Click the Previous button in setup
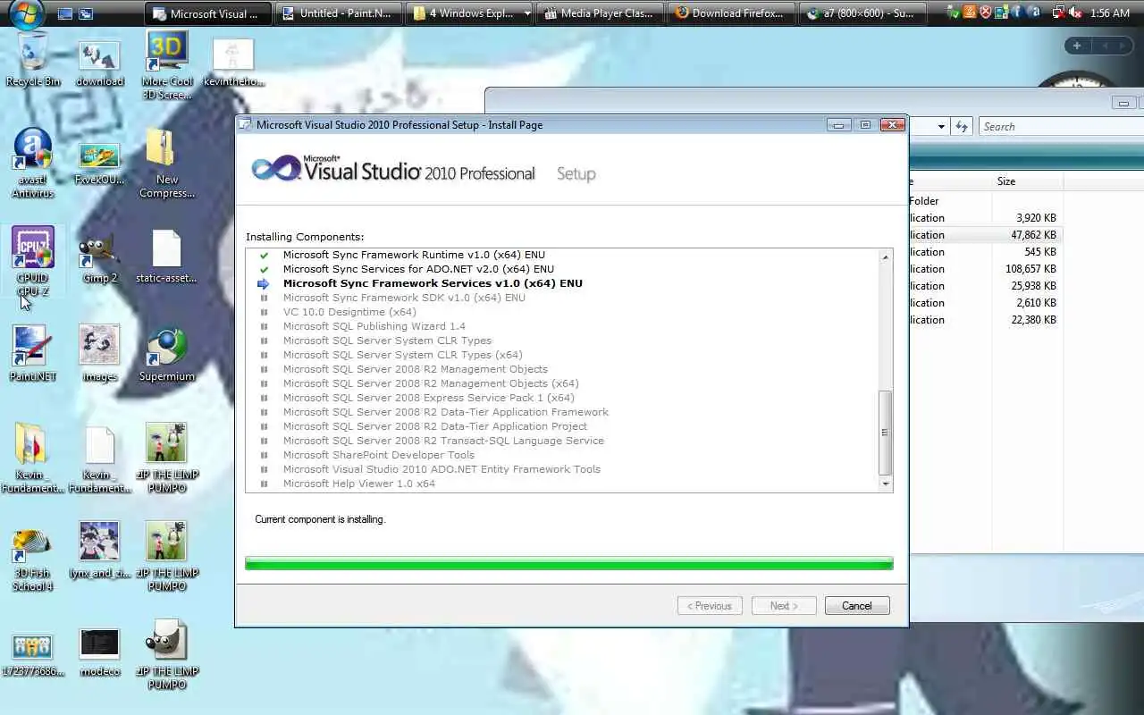 point(710,606)
